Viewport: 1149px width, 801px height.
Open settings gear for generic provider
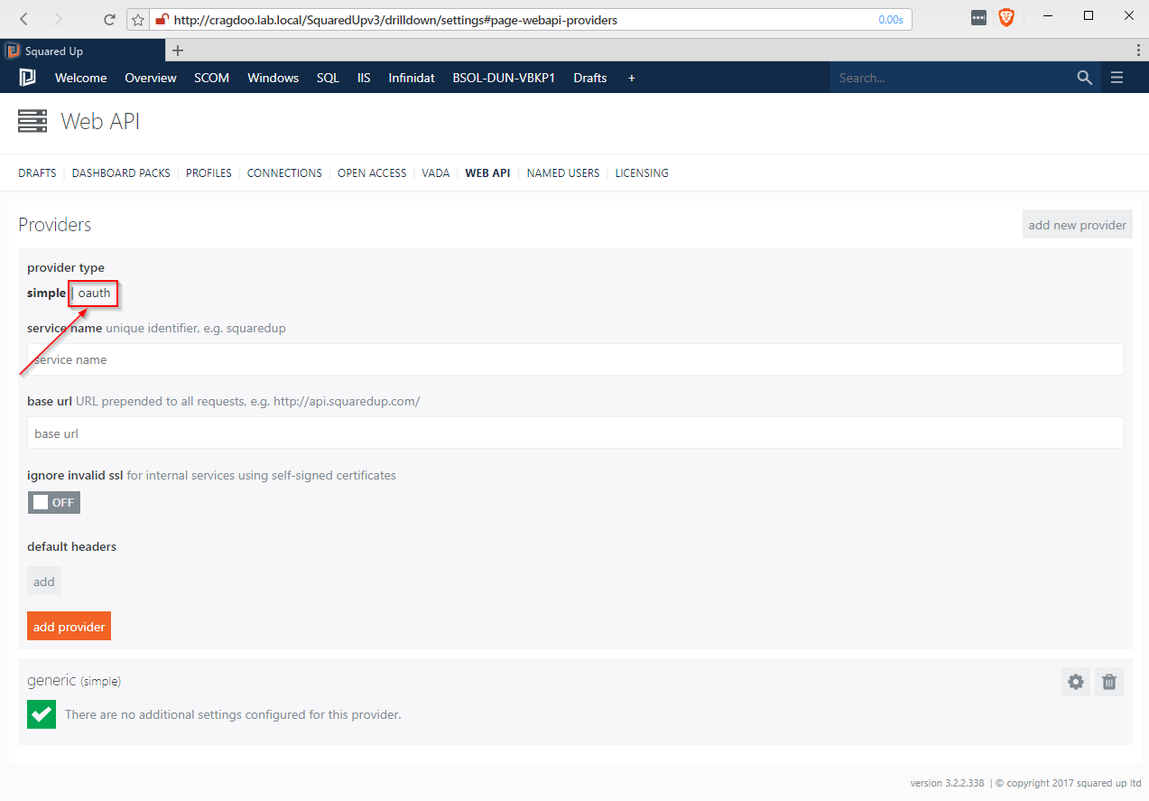1076,682
